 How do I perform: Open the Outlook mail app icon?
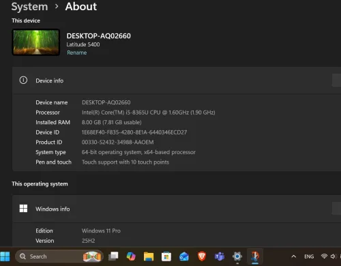point(184,256)
